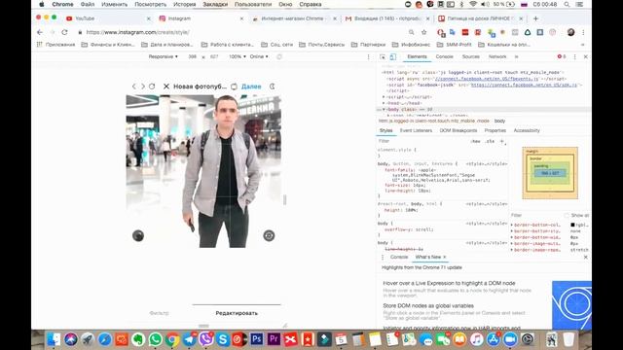Viewport: 623px width, 350px height.
Task: Close the DevTools panel
Action: pyautogui.click(x=586, y=56)
